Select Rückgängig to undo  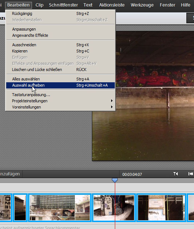click(x=60, y=13)
